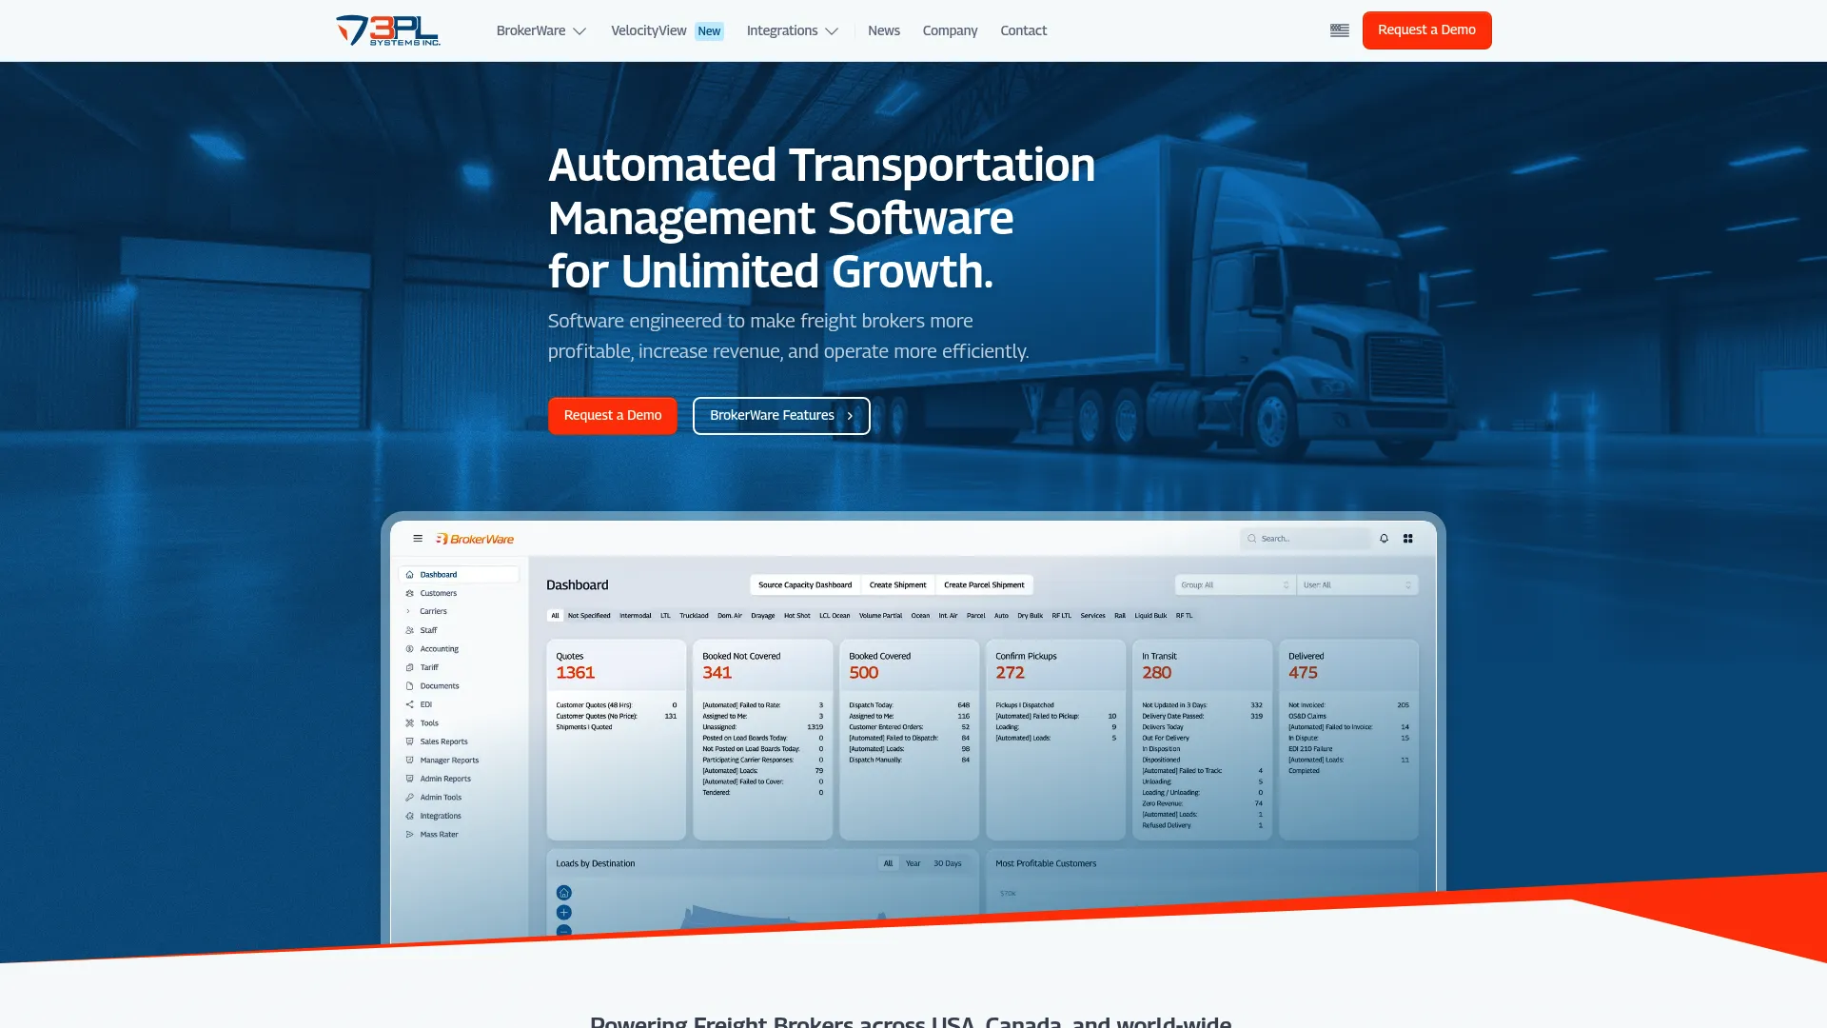Select Year range in Loads by Destination

[913, 864]
